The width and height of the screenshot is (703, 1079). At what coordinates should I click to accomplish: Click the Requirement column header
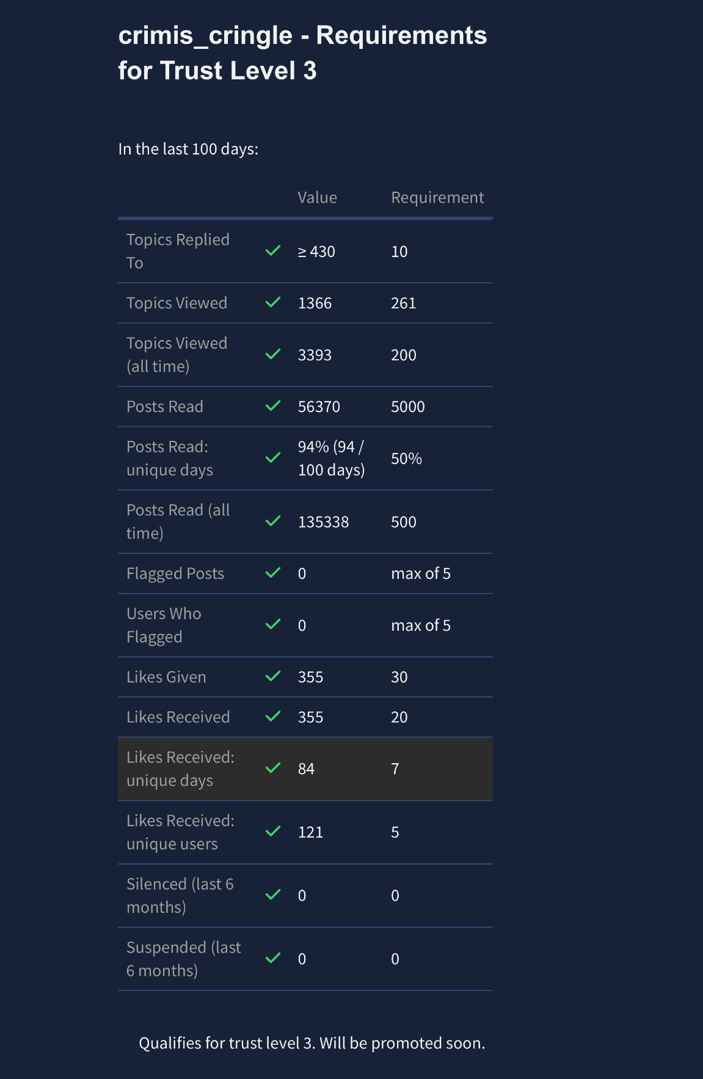pyautogui.click(x=437, y=198)
